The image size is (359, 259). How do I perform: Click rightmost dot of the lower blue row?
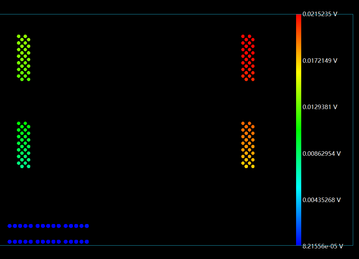(87, 242)
